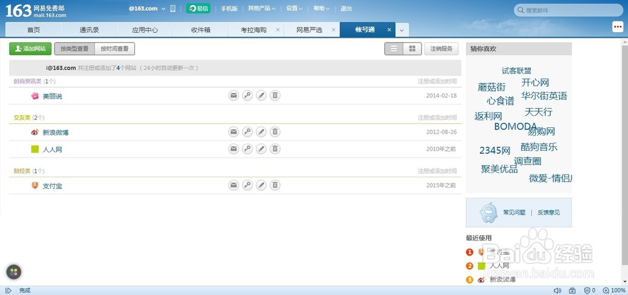This screenshot has height=295, width=628.
Task: Click inside the 搜索邮件 search field
Action: (x=568, y=11)
